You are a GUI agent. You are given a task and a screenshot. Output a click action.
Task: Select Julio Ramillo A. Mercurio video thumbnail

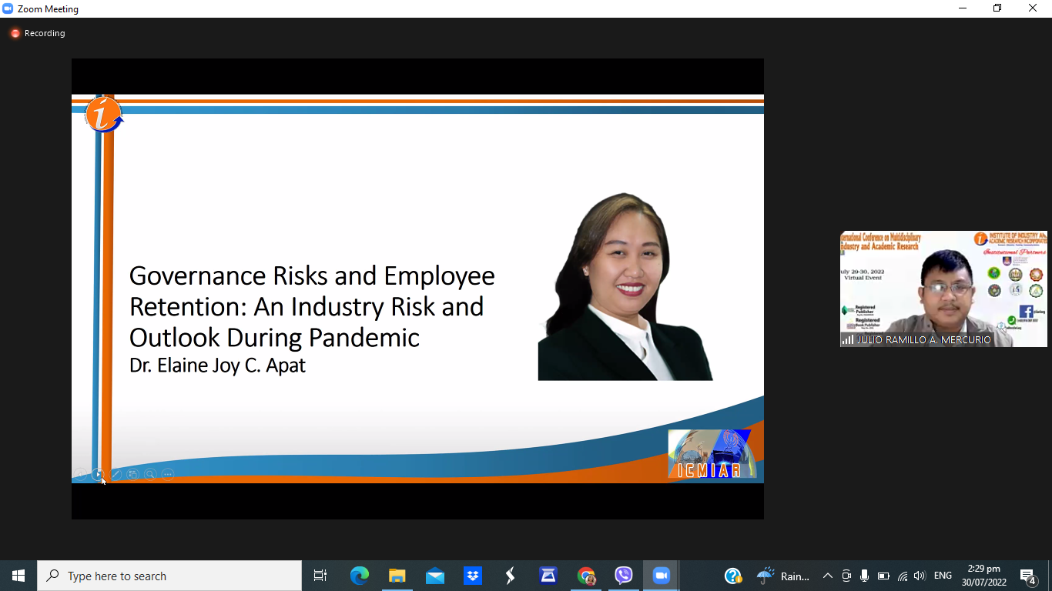coord(943,289)
